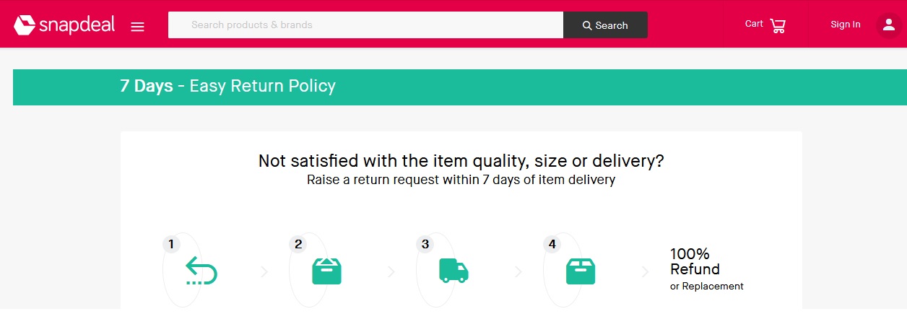Click the 7 Days Easy Return Policy heading
This screenshot has width=907, height=314.
click(227, 87)
